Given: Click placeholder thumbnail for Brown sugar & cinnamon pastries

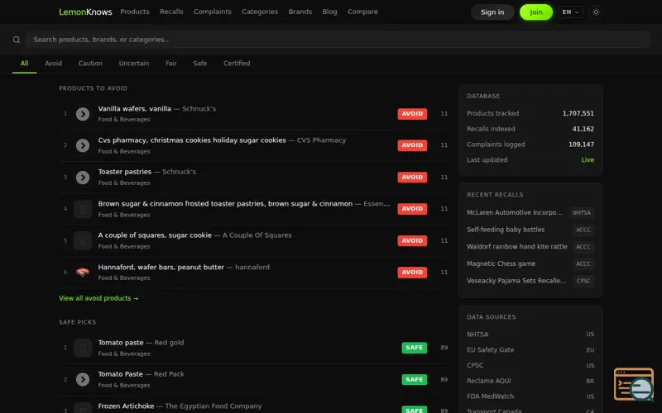Looking at the screenshot, I should 83,209.
